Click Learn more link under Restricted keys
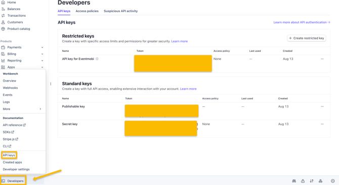Image resolution: width=339 pixels, height=185 pixels. click(180, 41)
